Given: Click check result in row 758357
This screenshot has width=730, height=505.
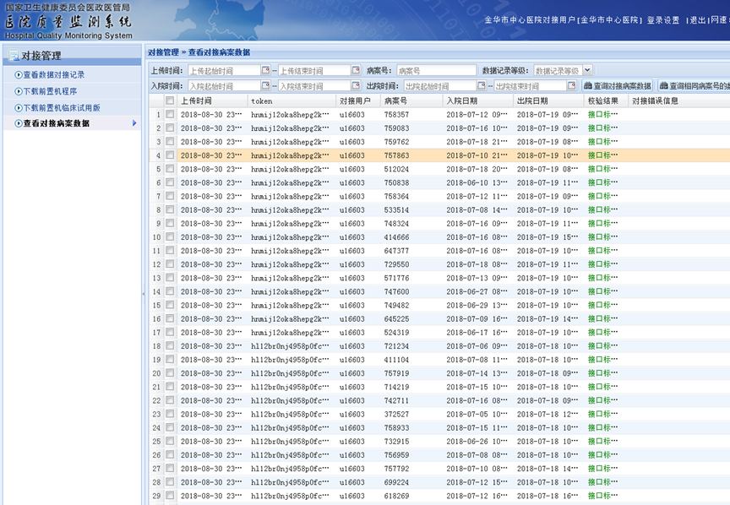Looking at the screenshot, I should coord(603,115).
